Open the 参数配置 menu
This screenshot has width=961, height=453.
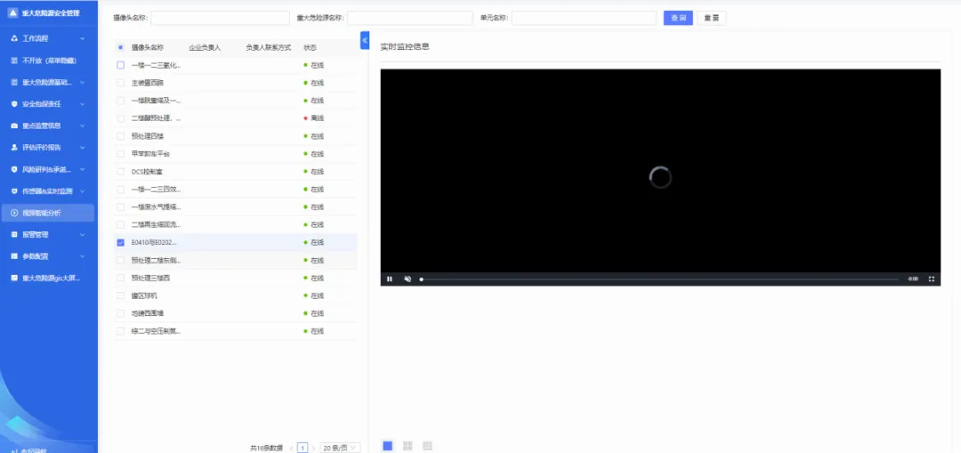coord(48,256)
